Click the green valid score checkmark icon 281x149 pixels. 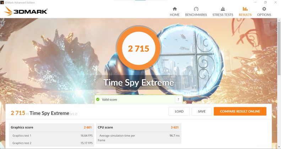pos(98,99)
